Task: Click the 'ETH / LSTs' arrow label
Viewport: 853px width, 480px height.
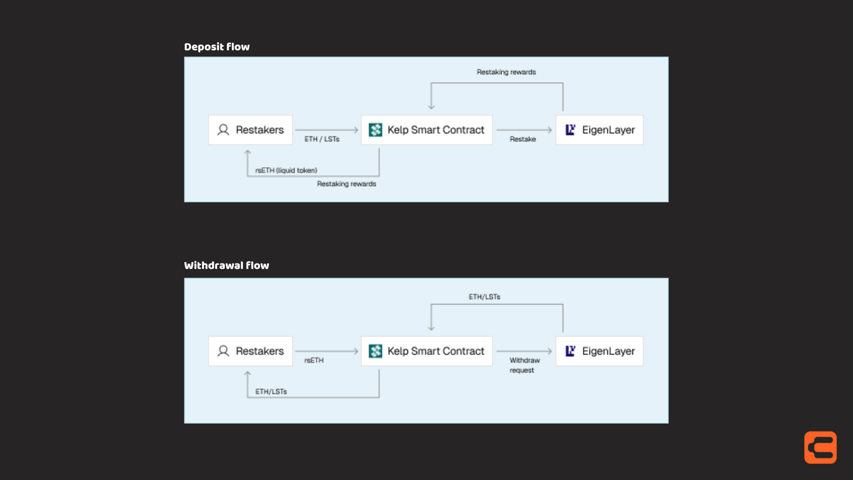Action: coord(322,139)
